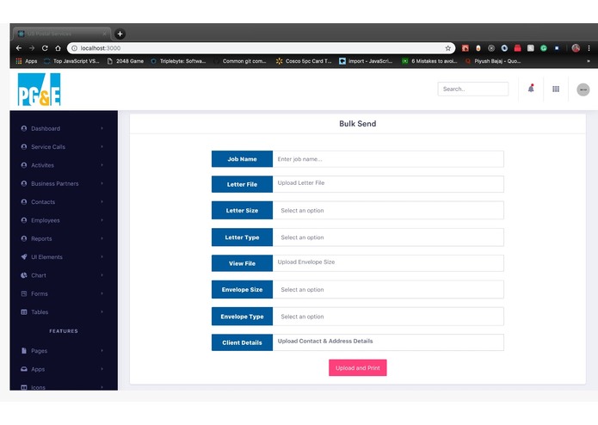The width and height of the screenshot is (598, 425).
Task: Click the Upload Letter File field
Action: point(388,184)
